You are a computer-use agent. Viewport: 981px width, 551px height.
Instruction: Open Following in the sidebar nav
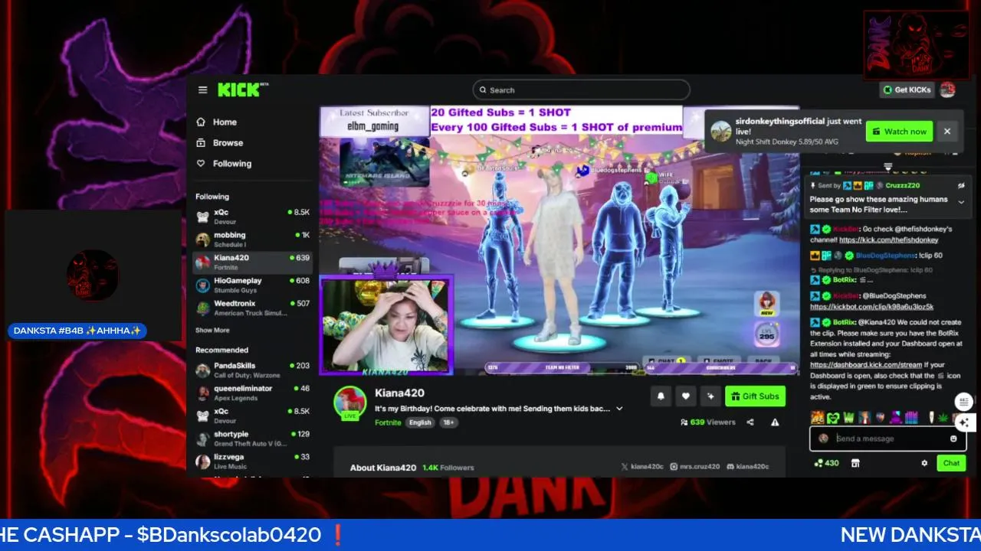(x=223, y=163)
